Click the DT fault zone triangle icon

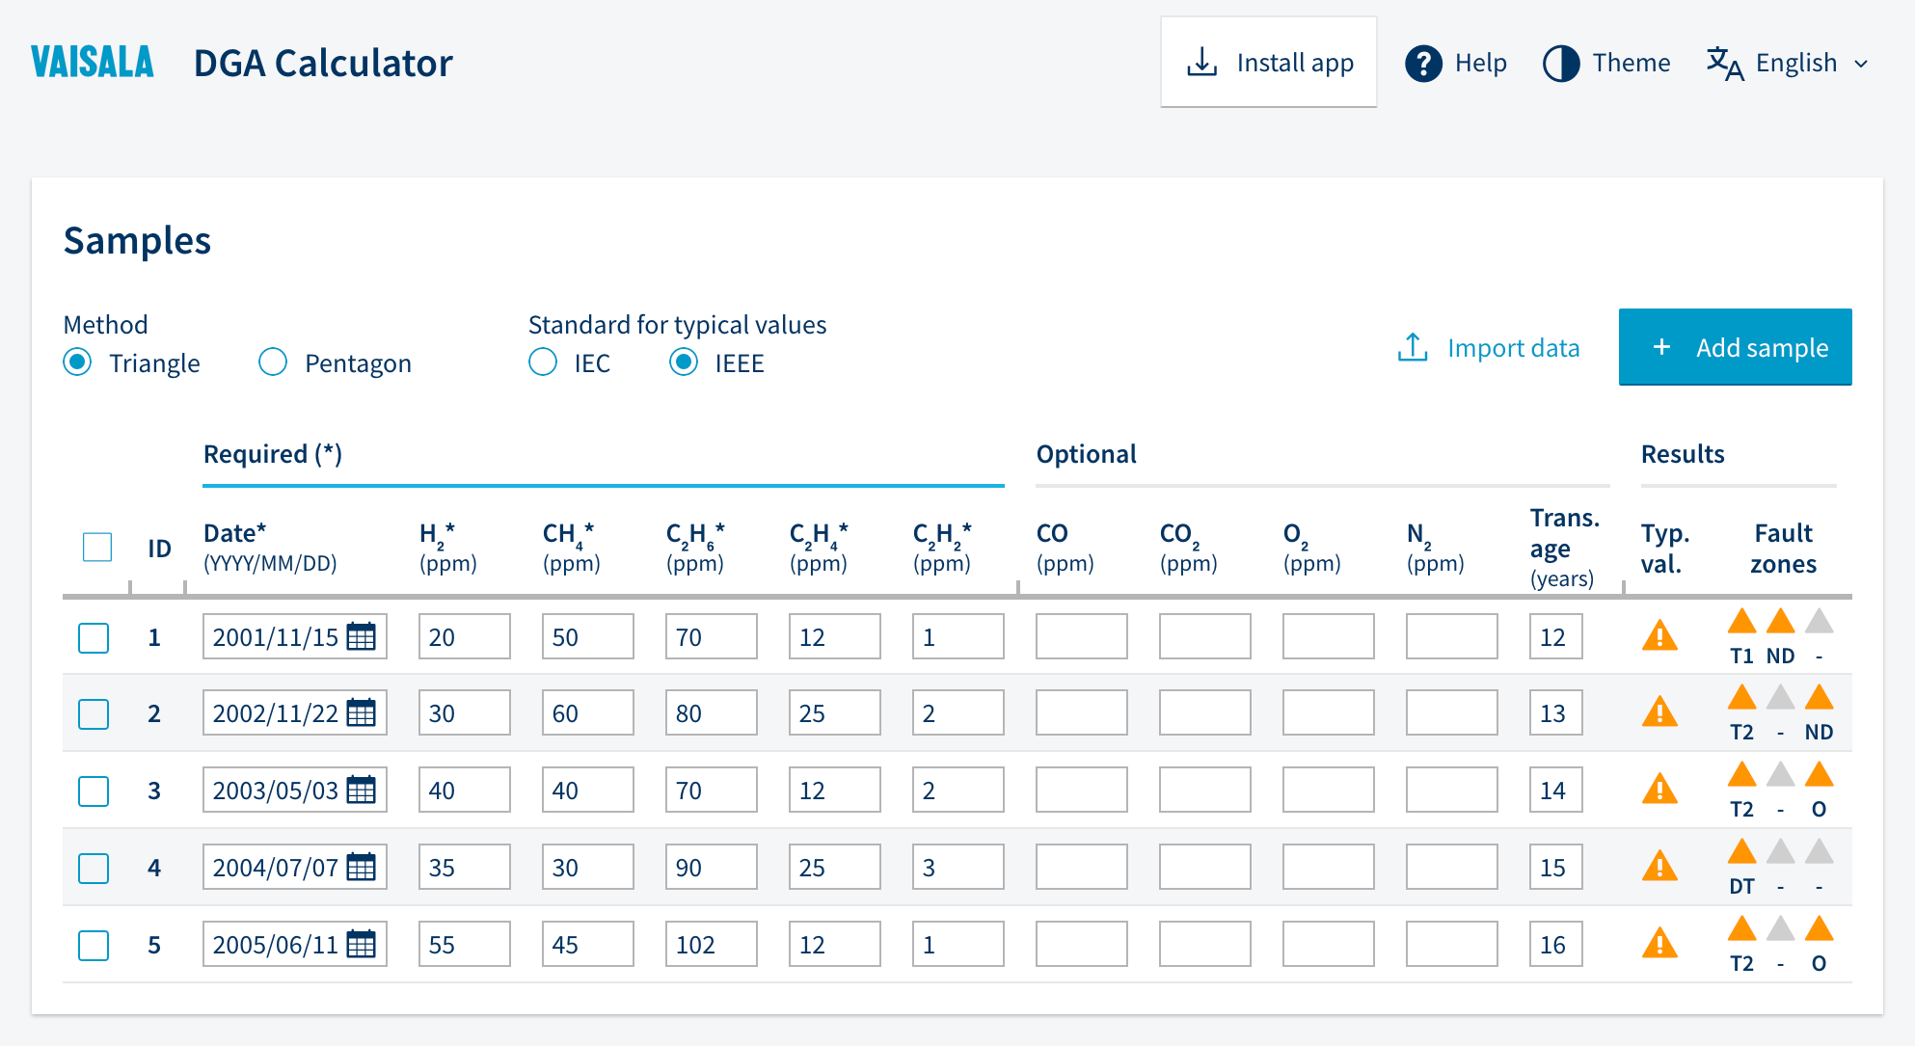[1741, 852]
